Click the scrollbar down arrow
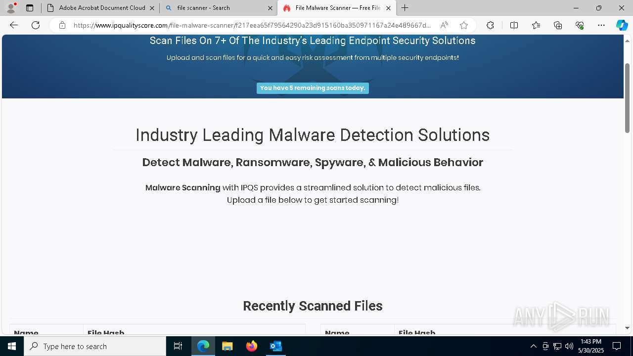 point(628,328)
